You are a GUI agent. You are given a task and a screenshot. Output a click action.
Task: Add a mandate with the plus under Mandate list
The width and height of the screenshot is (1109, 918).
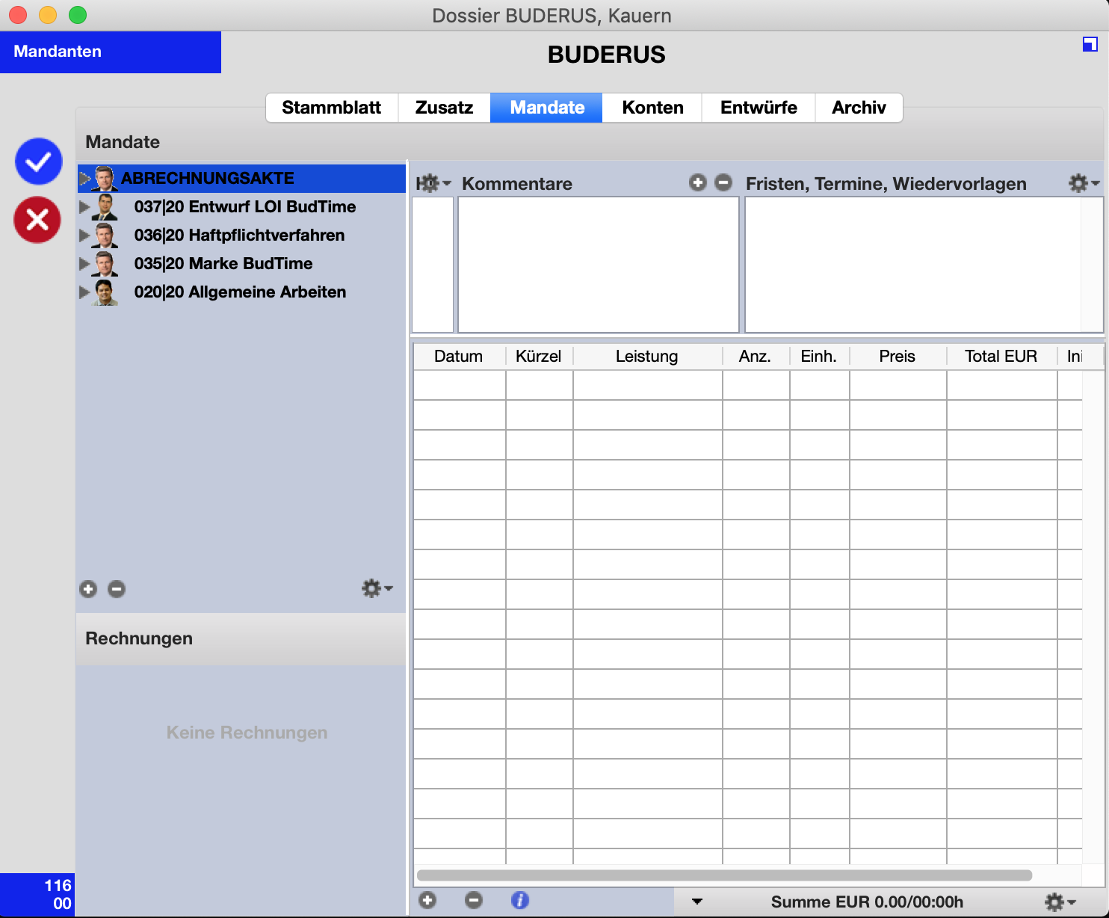point(88,589)
